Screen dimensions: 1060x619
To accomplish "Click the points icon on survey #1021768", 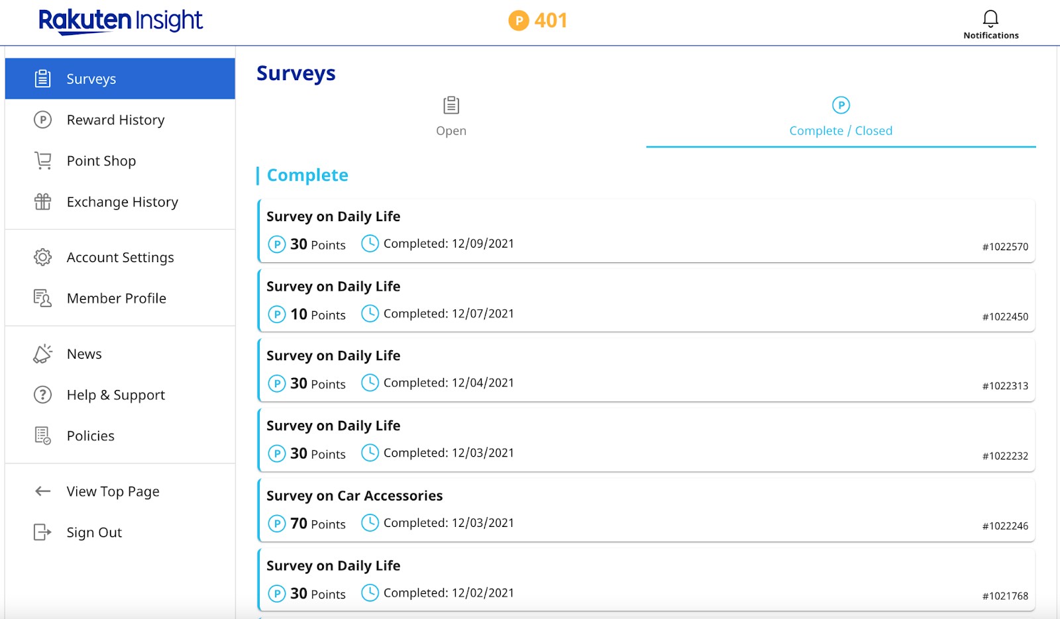I will (x=277, y=594).
